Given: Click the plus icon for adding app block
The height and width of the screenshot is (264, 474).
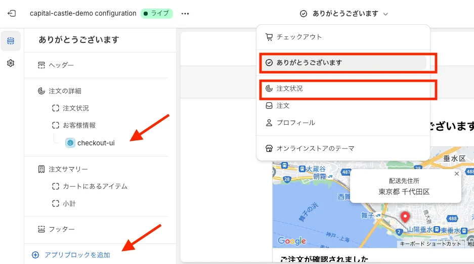Looking at the screenshot, I should coord(35,255).
